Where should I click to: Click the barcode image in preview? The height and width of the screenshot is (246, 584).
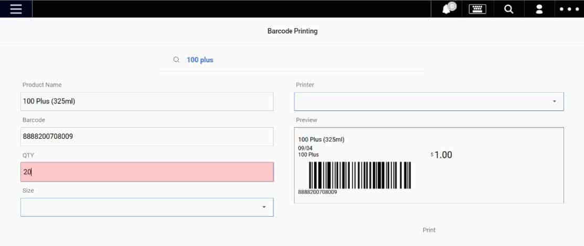[360, 175]
